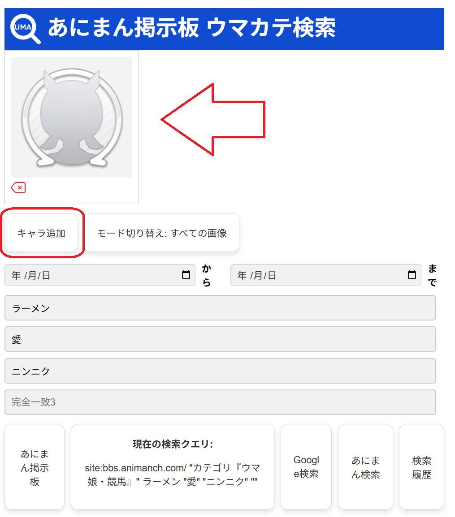Click the end date 年/月/日 field
455x517 pixels.
(325, 275)
